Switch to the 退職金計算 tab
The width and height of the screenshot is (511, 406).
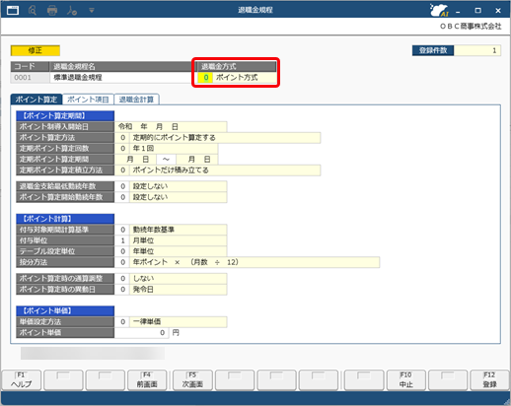coord(136,100)
